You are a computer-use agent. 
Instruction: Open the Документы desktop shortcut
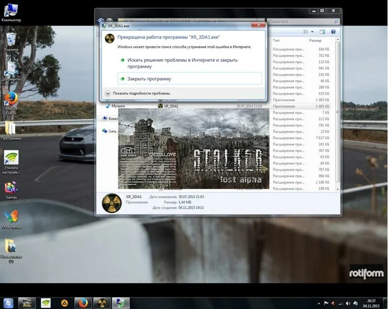11,72
